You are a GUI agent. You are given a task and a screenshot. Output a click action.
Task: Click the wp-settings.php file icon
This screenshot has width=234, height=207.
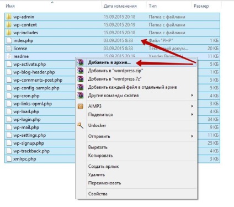9,136
